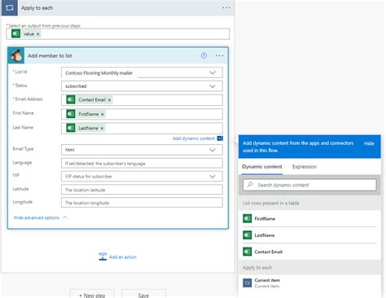386x298 pixels.
Task: Expand the List Id dropdown
Action: (213, 72)
